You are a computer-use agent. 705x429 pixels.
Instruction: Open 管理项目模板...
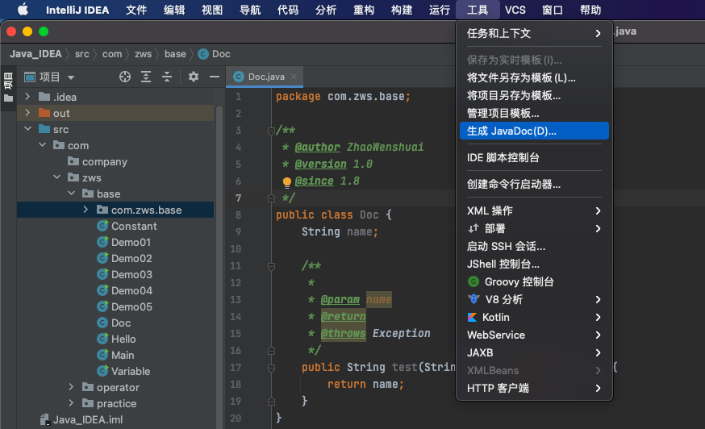(534, 114)
